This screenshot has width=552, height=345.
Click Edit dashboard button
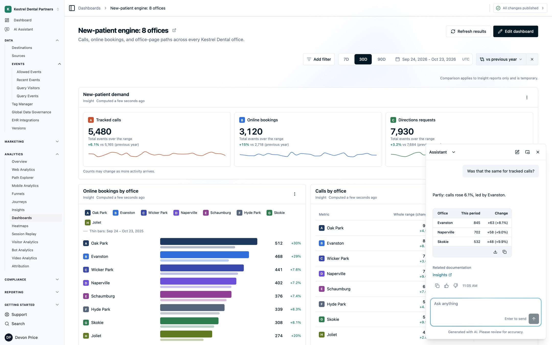515,31
